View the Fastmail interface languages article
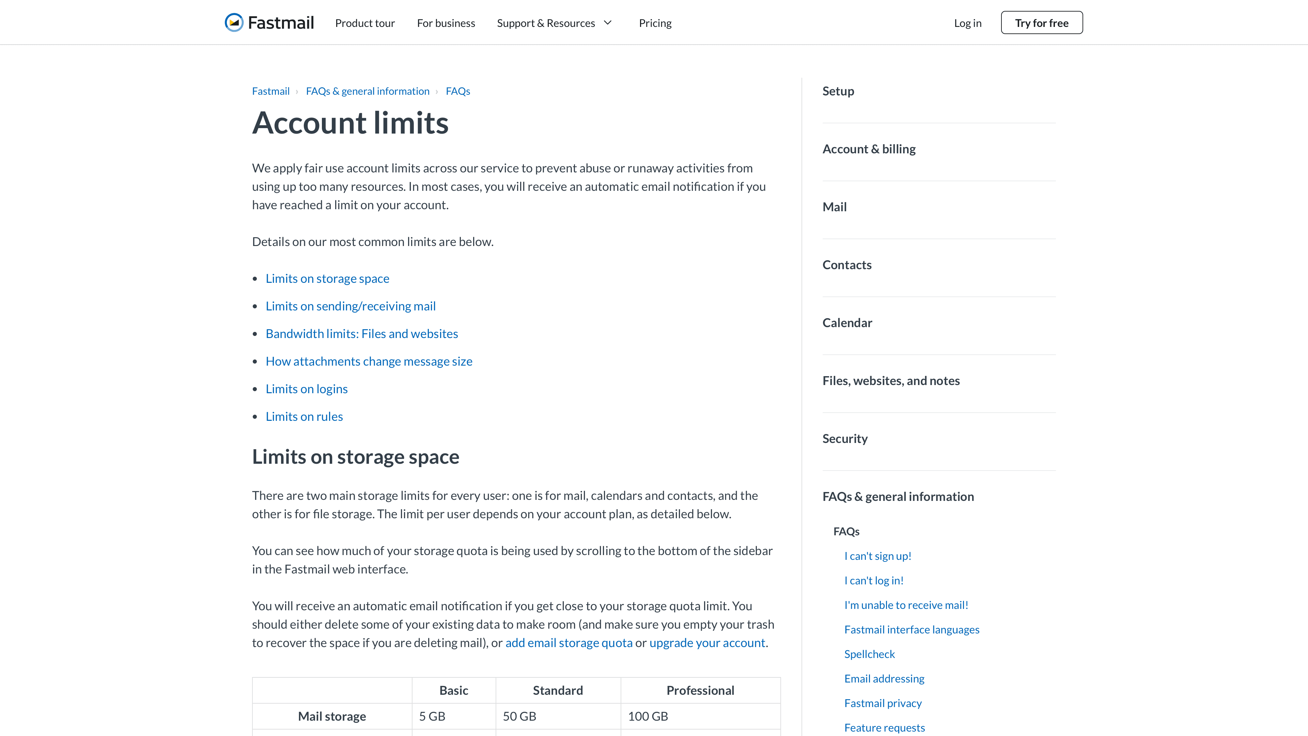This screenshot has height=736, width=1308. pos(912,629)
